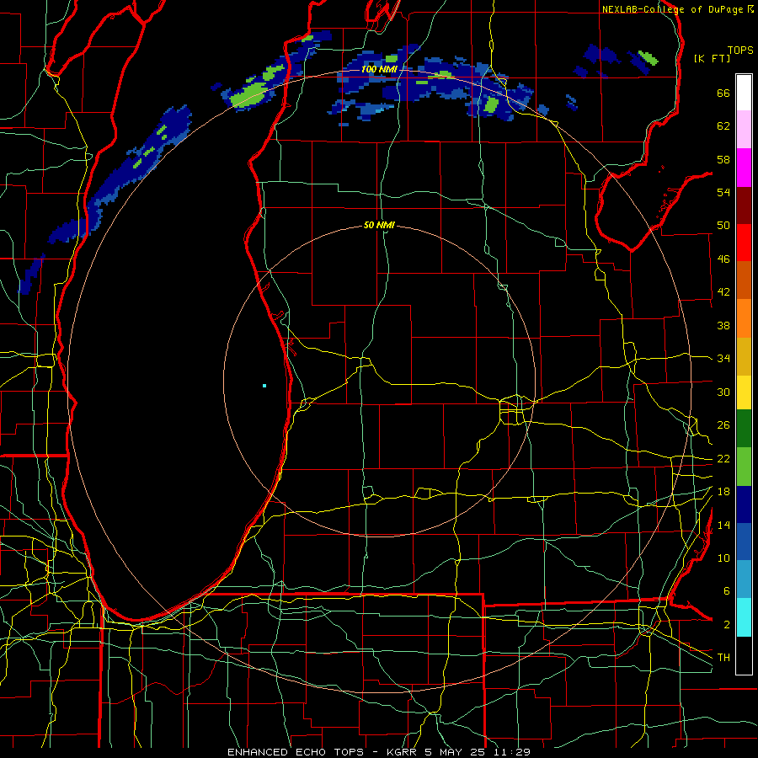Click the light green 18-22 kft legend swatch
This screenshot has height=758, width=758.
(744, 467)
